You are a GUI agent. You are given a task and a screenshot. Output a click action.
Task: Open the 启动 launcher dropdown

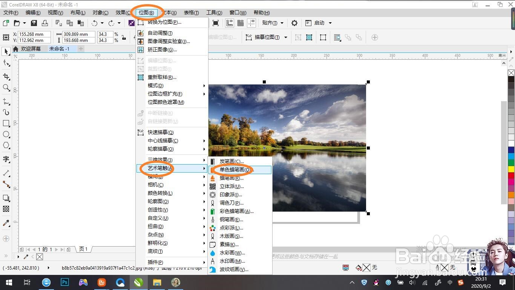[330, 23]
